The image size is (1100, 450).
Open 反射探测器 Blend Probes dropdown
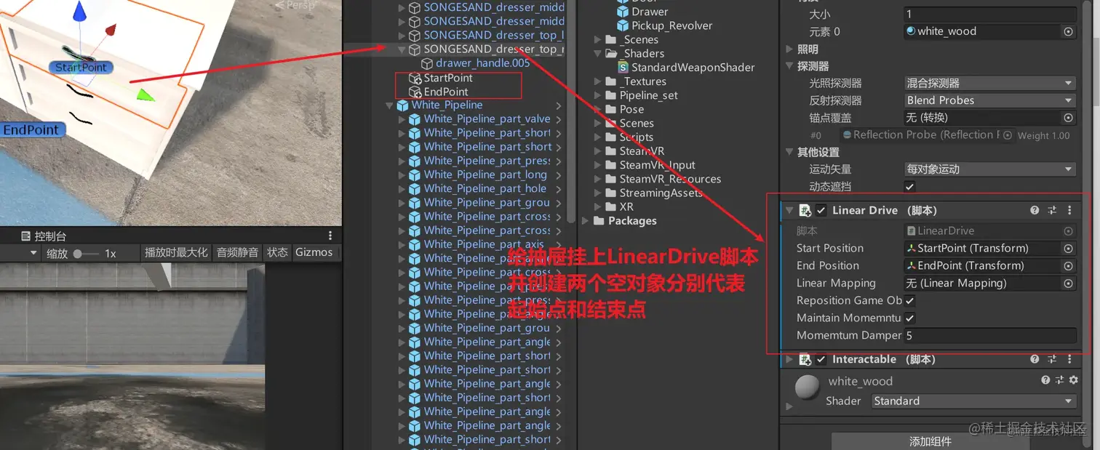point(989,100)
